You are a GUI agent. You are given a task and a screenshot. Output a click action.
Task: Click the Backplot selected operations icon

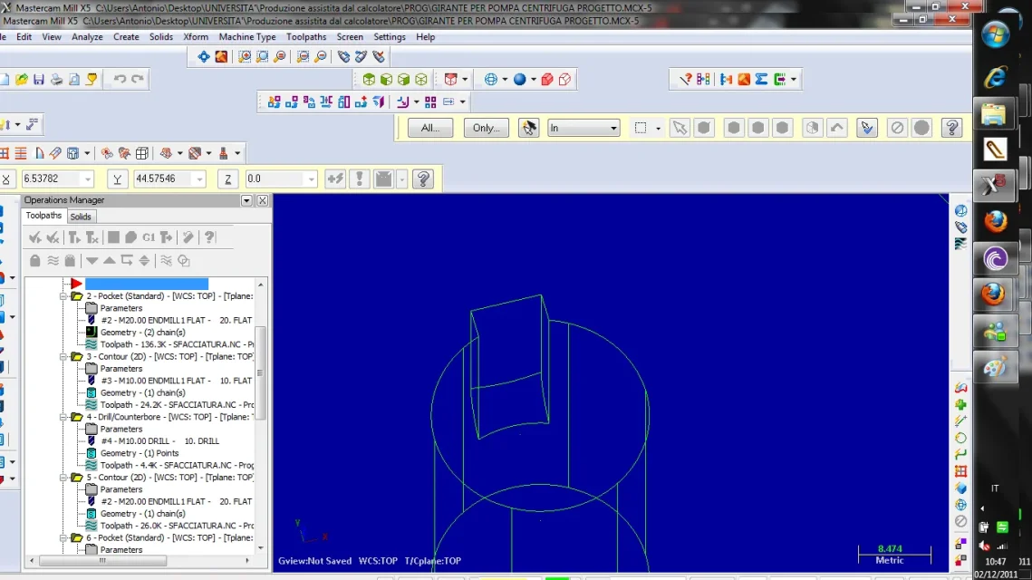pyautogui.click(x=113, y=237)
